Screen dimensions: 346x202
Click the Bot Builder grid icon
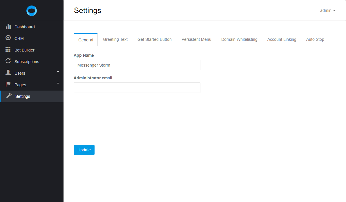(8, 50)
